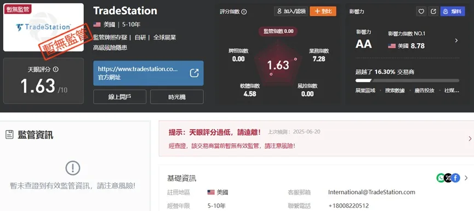This screenshot has width=474, height=211.
Task: Click the X (Twitter) social icon
Action: 448,178
